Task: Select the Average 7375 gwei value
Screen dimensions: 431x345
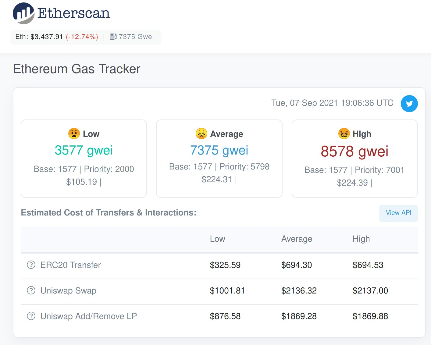Action: pos(219,150)
